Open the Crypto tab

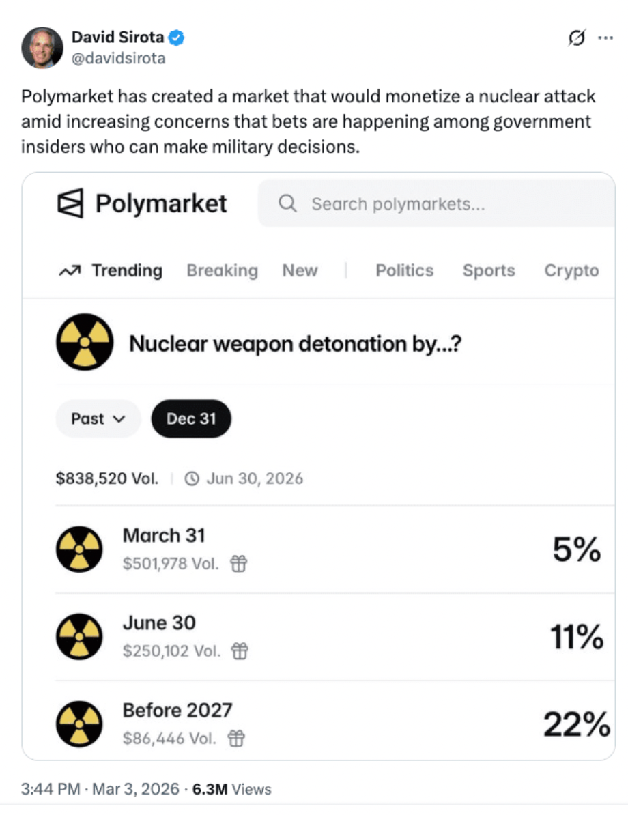pos(571,271)
